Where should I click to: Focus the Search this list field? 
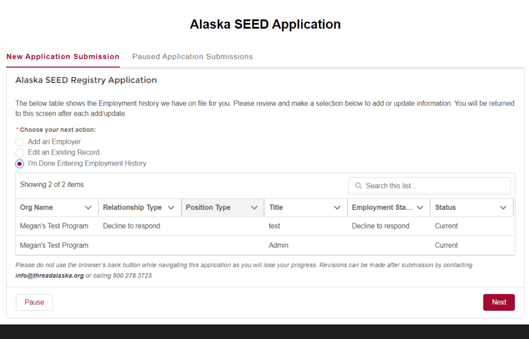pyautogui.click(x=429, y=186)
